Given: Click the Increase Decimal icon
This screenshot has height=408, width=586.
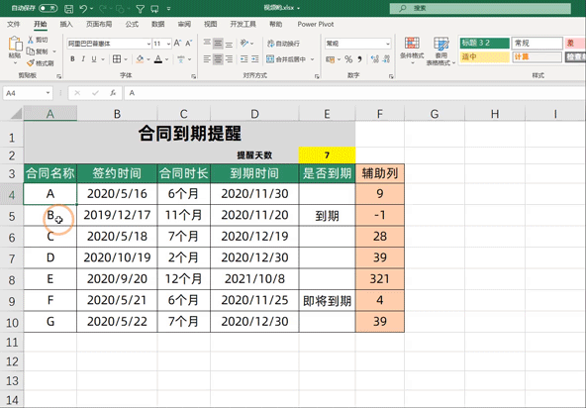Looking at the screenshot, I should point(375,59).
